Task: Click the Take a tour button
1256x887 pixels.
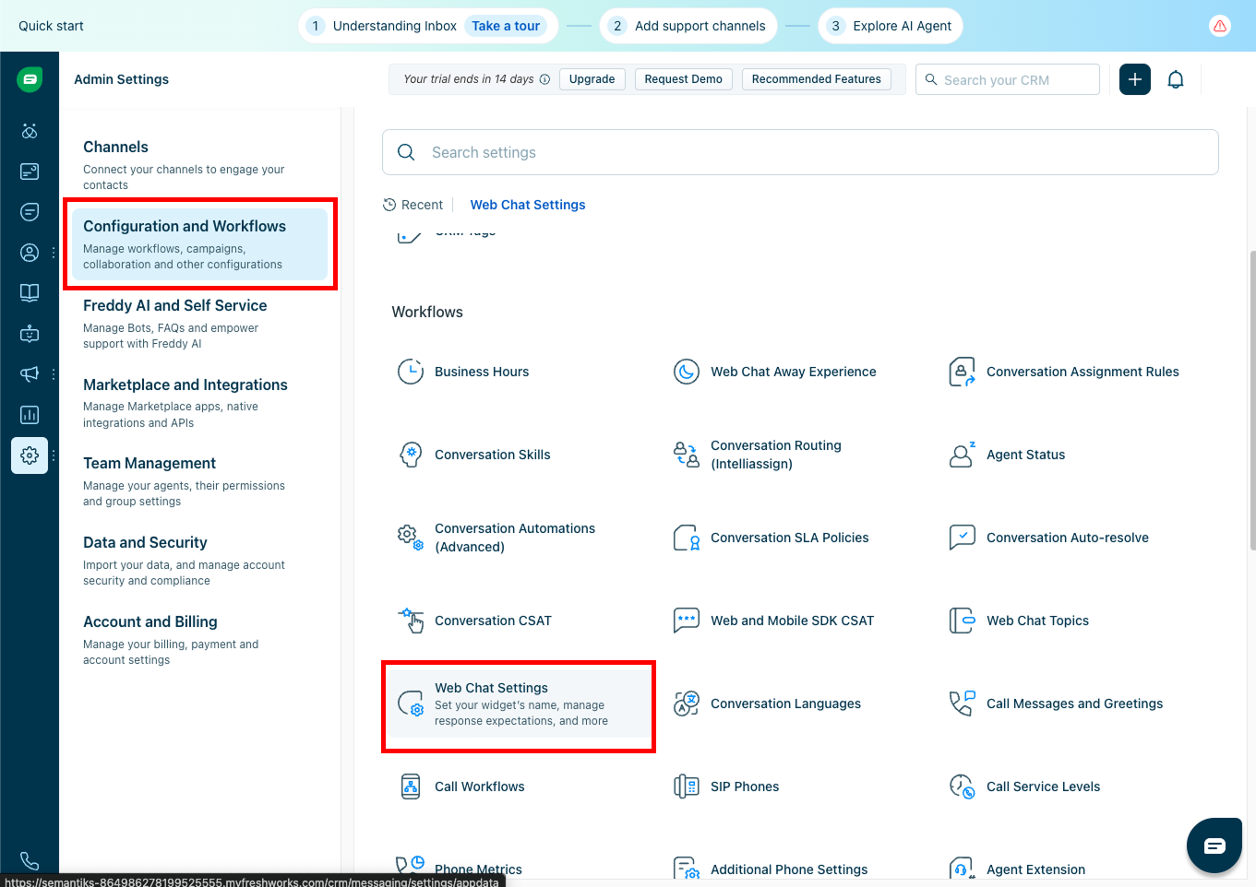Action: (506, 26)
